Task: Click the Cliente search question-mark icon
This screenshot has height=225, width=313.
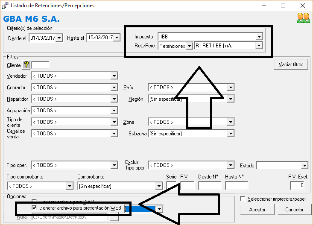Action: (x=26, y=65)
